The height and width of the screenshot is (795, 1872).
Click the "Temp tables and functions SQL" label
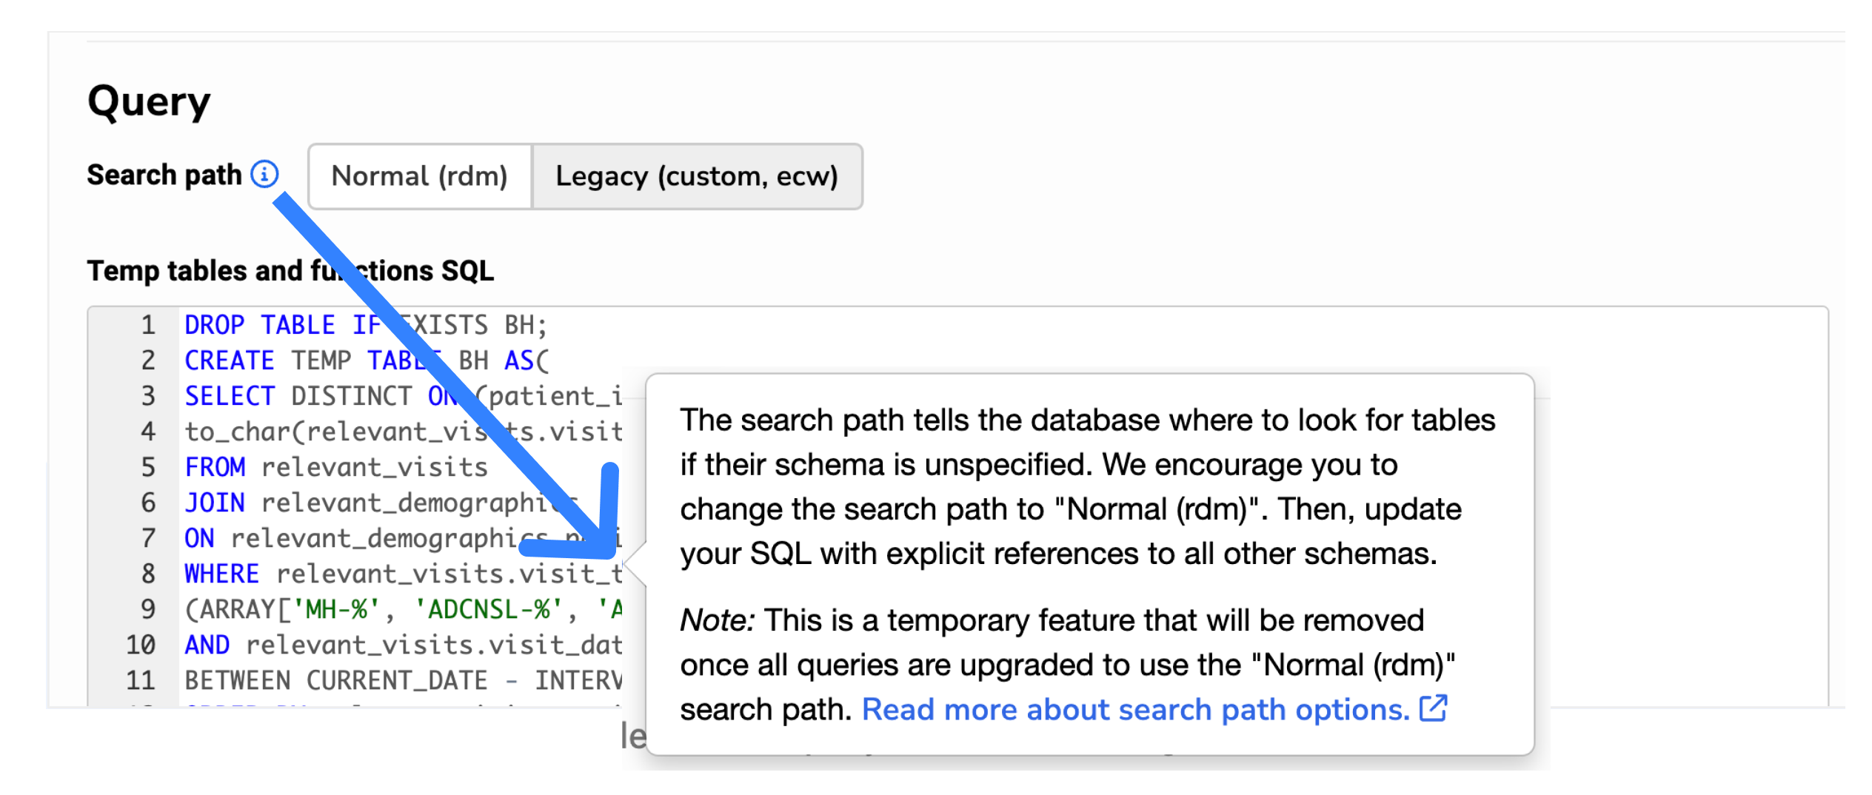[x=290, y=271]
